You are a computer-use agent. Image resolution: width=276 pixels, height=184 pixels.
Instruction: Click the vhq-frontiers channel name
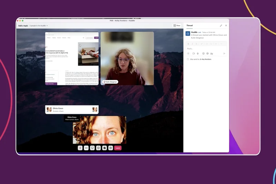(x=206, y=59)
